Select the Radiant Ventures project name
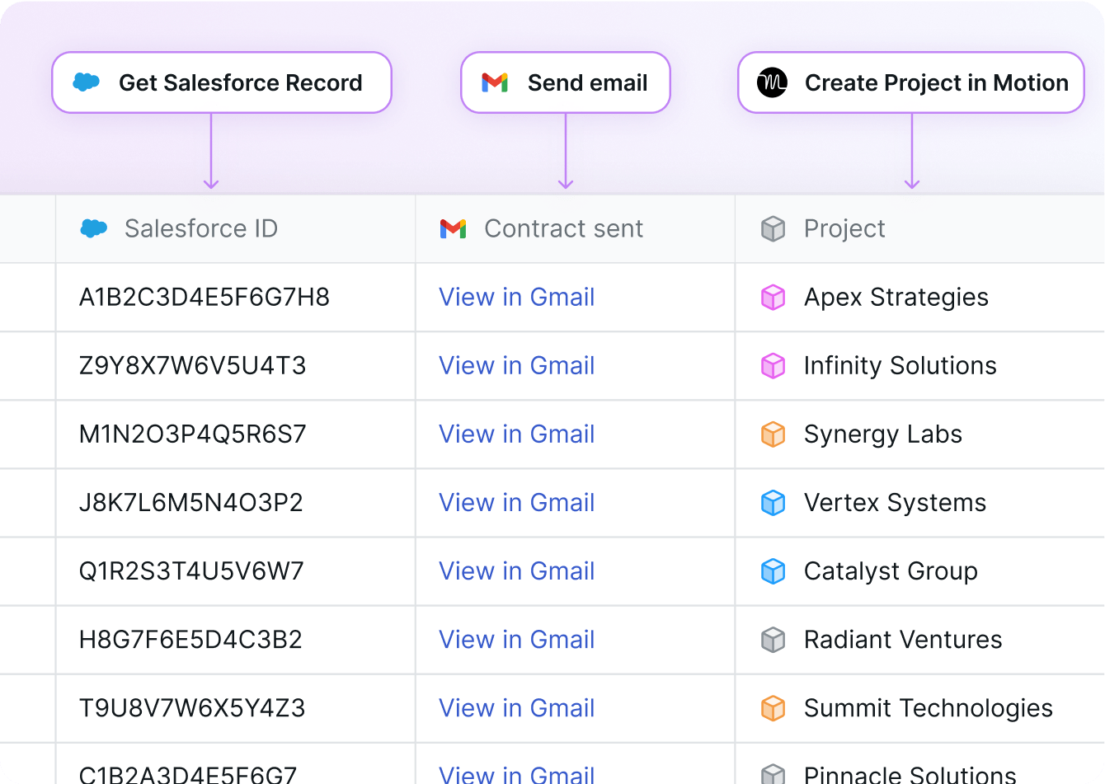Image resolution: width=1105 pixels, height=784 pixels. pyautogui.click(x=903, y=639)
